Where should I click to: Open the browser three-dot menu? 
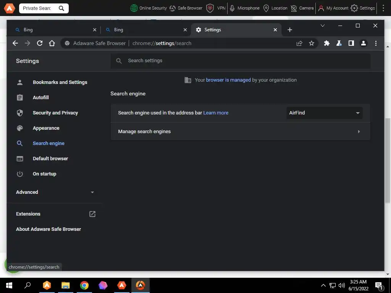coord(376,43)
